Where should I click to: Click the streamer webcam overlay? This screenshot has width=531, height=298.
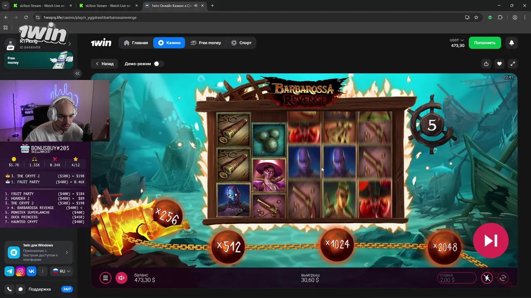55,111
